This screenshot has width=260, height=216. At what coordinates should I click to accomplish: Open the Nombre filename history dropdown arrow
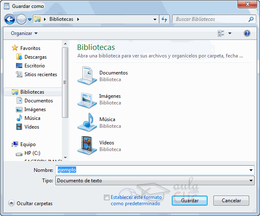(251, 170)
